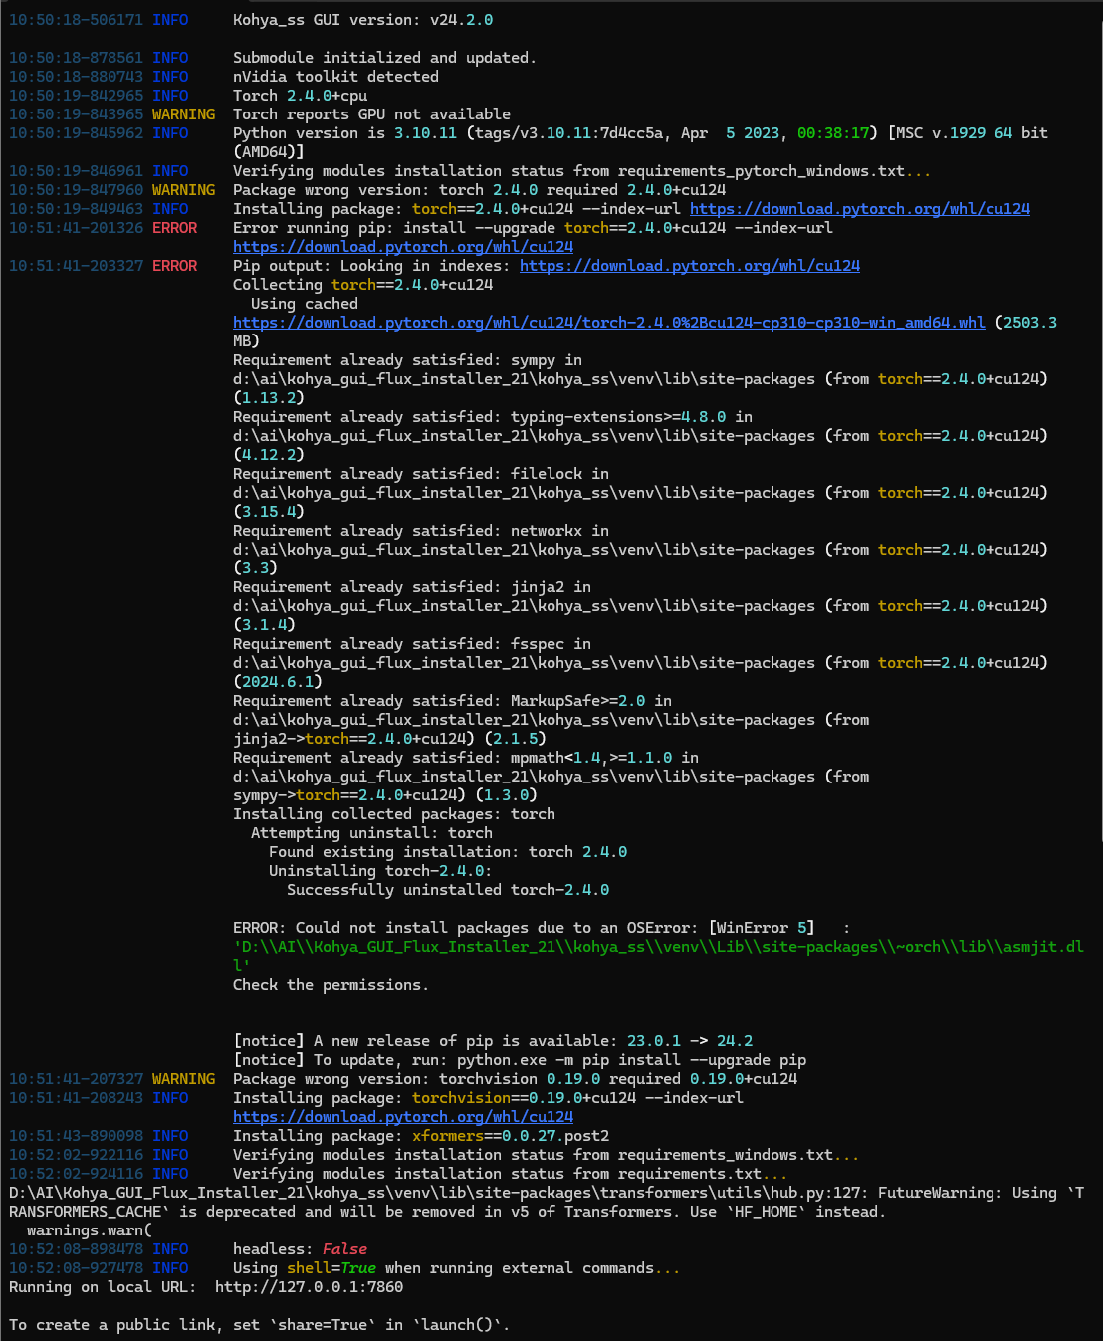Image resolution: width=1103 pixels, height=1341 pixels.
Task: Click 'Attempting uninstall: torch' line
Action: [x=371, y=833]
